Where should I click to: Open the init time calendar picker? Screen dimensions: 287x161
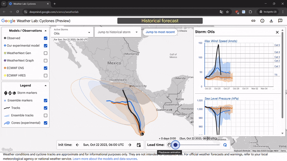point(139,145)
